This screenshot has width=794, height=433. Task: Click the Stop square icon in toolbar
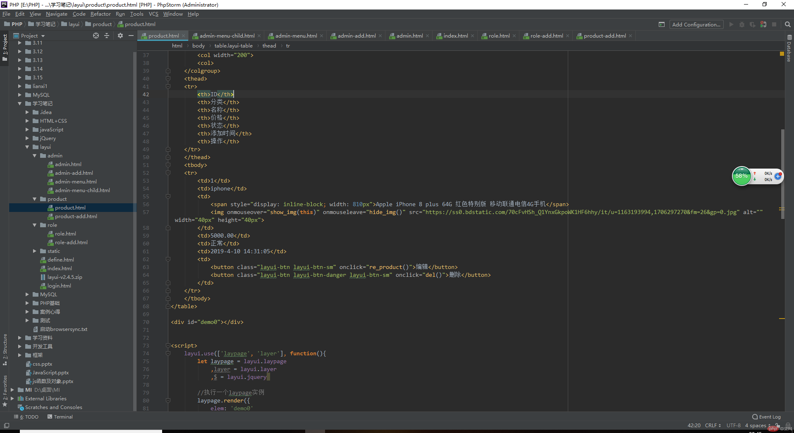point(774,24)
